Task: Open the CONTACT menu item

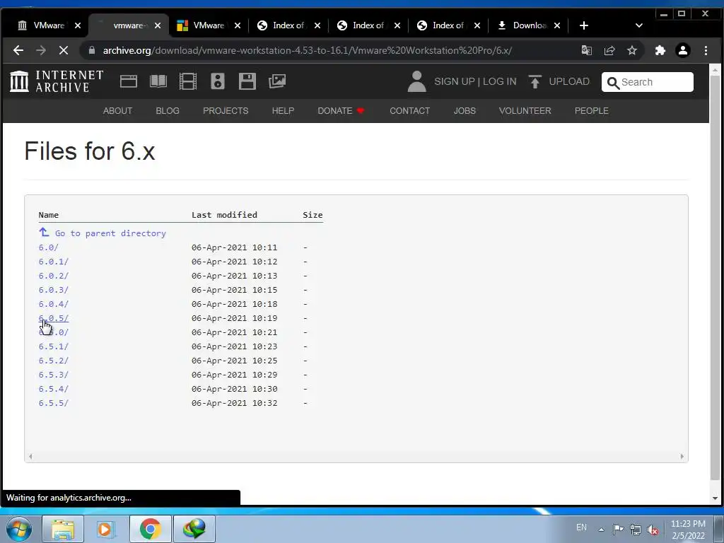Action: pyautogui.click(x=409, y=111)
